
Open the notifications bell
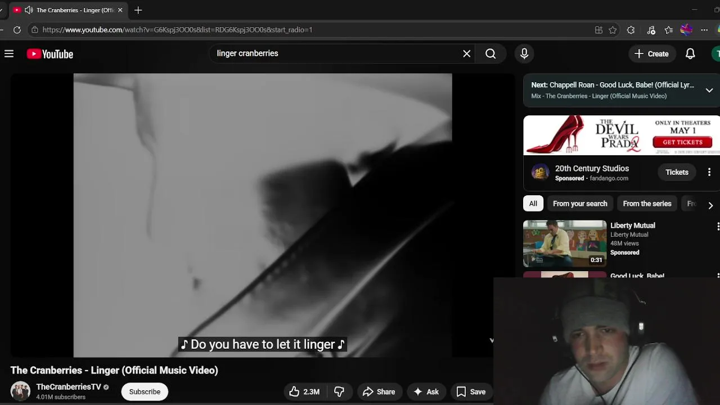pyautogui.click(x=690, y=54)
